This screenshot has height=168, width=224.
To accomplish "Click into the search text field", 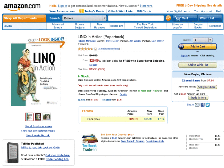I will (x=136, y=18).
